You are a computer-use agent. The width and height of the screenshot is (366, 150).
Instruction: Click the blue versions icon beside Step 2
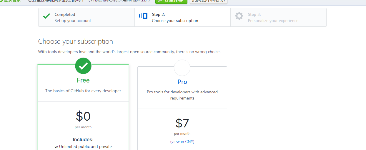(x=143, y=16)
